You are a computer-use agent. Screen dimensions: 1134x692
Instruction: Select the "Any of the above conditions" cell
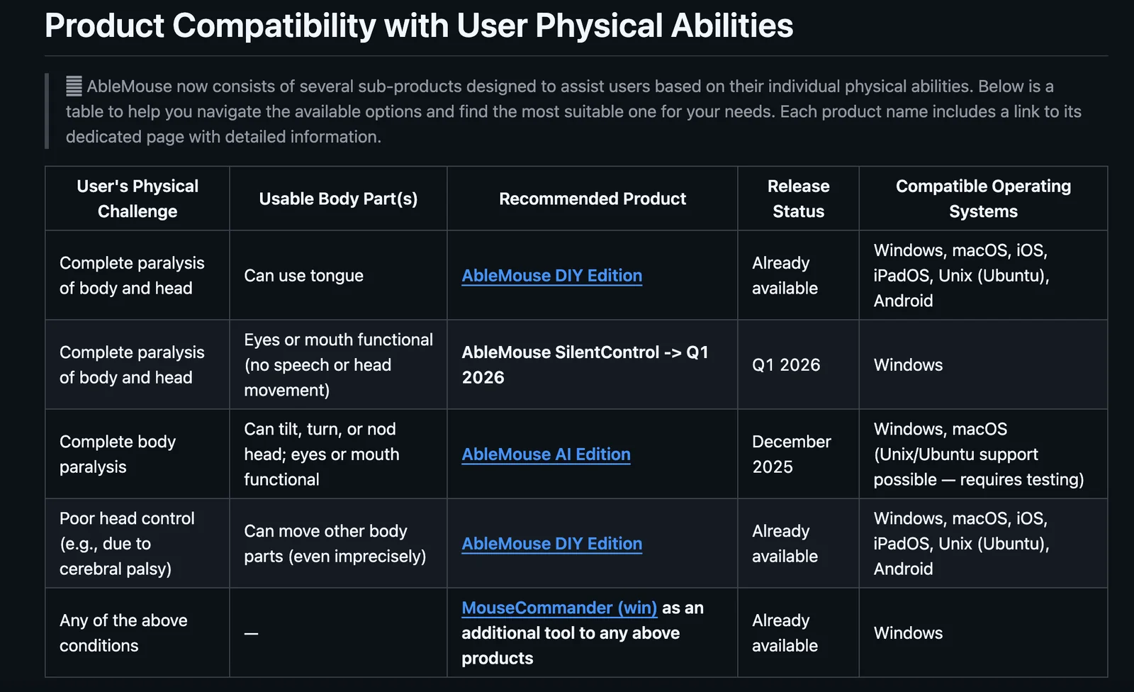pos(123,632)
